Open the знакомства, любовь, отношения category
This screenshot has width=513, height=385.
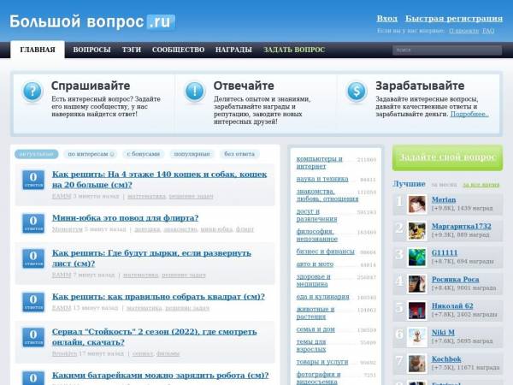tap(327, 195)
